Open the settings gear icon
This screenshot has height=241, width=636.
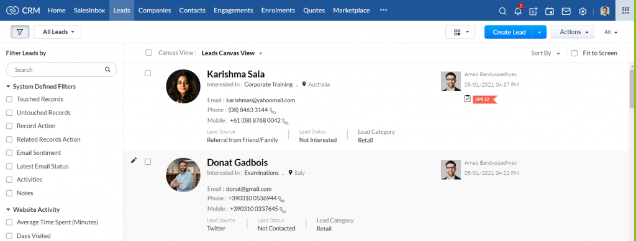coord(583,11)
